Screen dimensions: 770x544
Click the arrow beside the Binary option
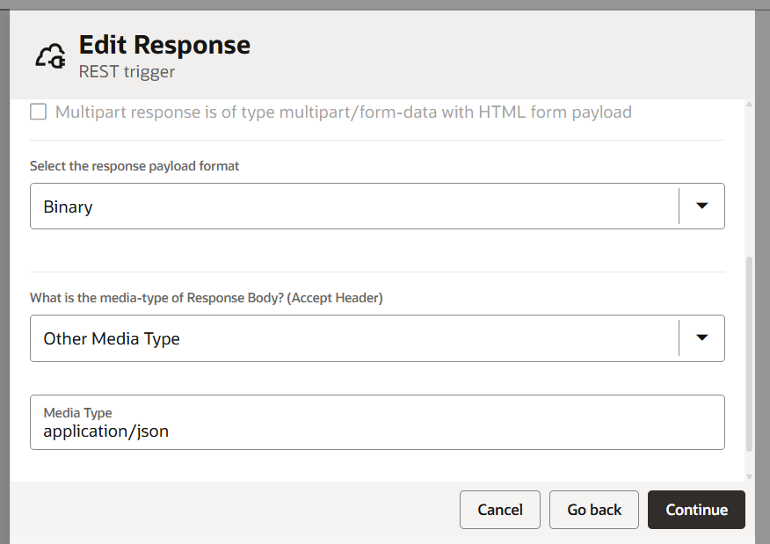(x=701, y=207)
